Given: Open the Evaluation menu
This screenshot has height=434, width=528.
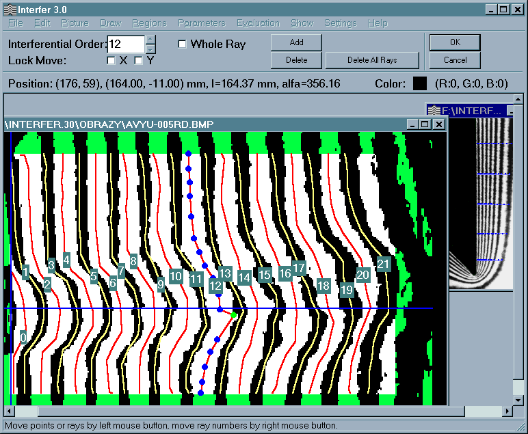Looking at the screenshot, I should (259, 23).
